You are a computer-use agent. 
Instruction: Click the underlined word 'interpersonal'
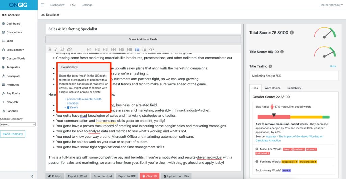pyautogui.click(x=106, y=121)
